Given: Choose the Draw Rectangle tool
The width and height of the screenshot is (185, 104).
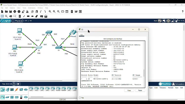Looking at the screenshot, I should [x=28, y=16].
